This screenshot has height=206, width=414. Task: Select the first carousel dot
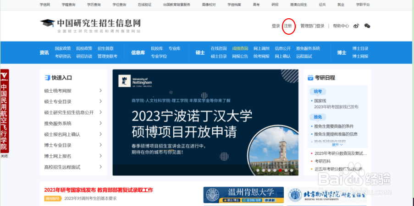(258, 170)
